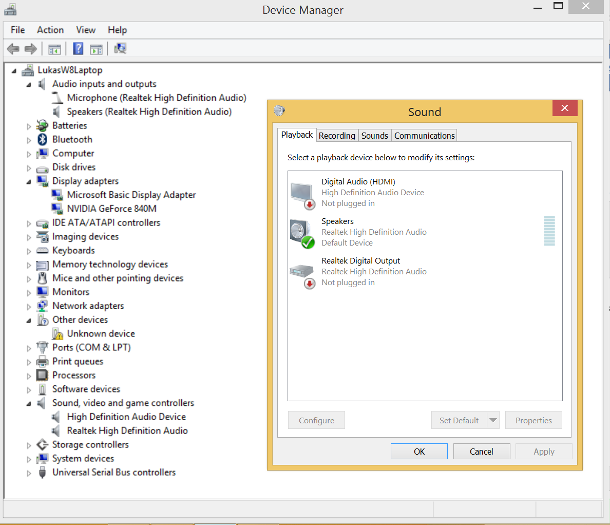Open the Help menu

pos(117,30)
